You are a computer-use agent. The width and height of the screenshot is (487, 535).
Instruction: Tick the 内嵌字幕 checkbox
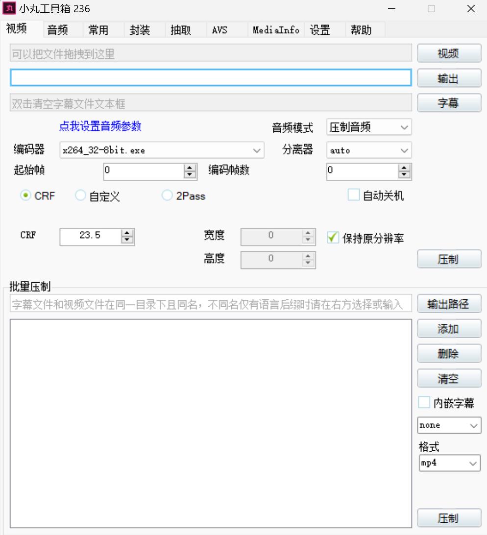424,403
